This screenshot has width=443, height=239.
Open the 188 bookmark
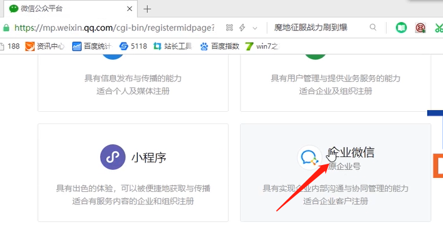point(10,46)
